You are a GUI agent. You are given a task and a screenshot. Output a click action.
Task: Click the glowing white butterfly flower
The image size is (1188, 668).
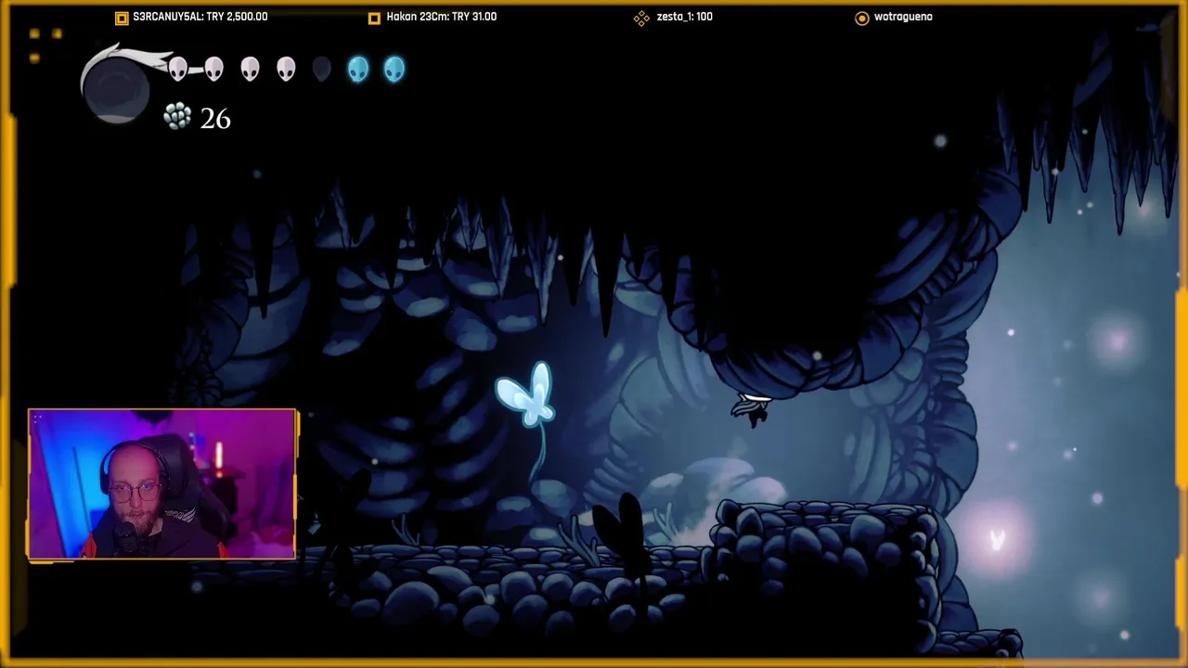pyautogui.click(x=526, y=396)
